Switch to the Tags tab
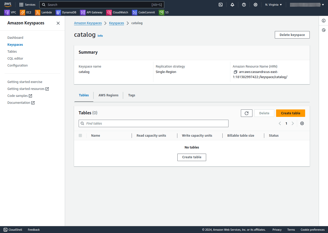The width and height of the screenshot is (328, 233). coord(132,95)
